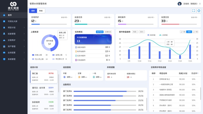The image size is (203, 114).
Task: Click leftmost week button in trend chart
Action: (x=183, y=32)
